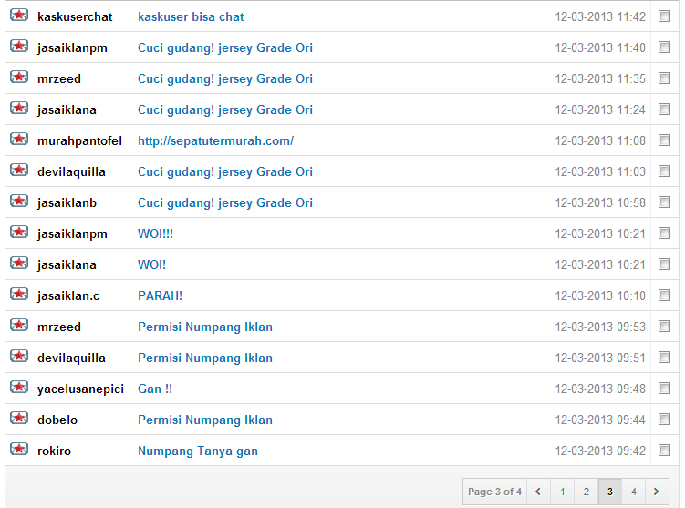
Task: Switch to page 1 in pagination
Action: point(562,492)
